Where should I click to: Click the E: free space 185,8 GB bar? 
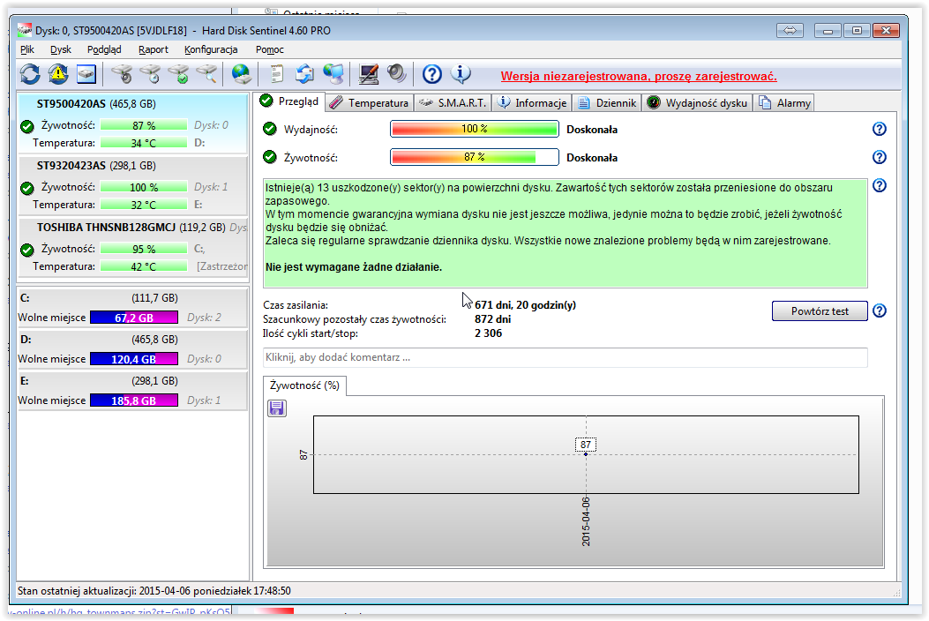coord(134,400)
